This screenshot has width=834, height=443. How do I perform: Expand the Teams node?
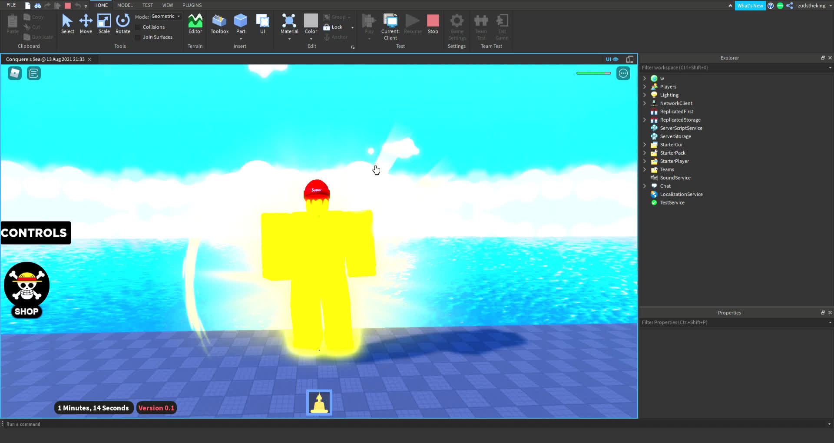(x=645, y=169)
